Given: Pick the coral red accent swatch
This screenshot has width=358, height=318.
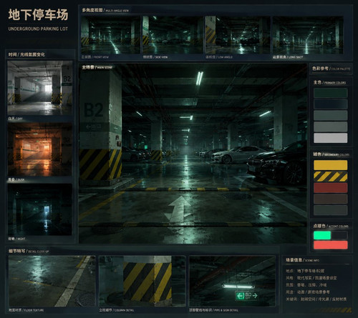Looking at the screenshot, I should pyautogui.click(x=331, y=245).
